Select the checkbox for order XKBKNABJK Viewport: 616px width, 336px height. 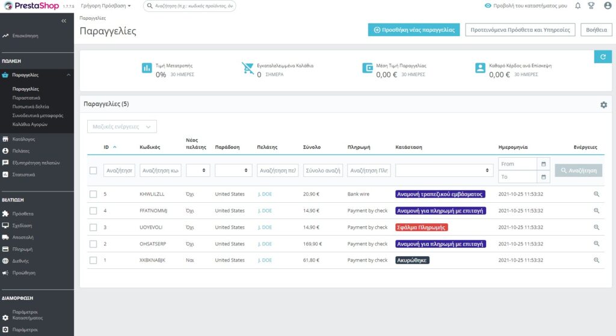point(93,260)
